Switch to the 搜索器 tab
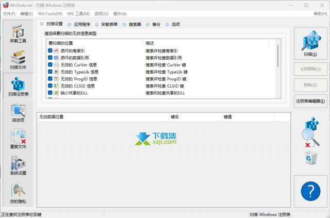Viewport: 330px width, 218px height. pyautogui.click(x=132, y=24)
